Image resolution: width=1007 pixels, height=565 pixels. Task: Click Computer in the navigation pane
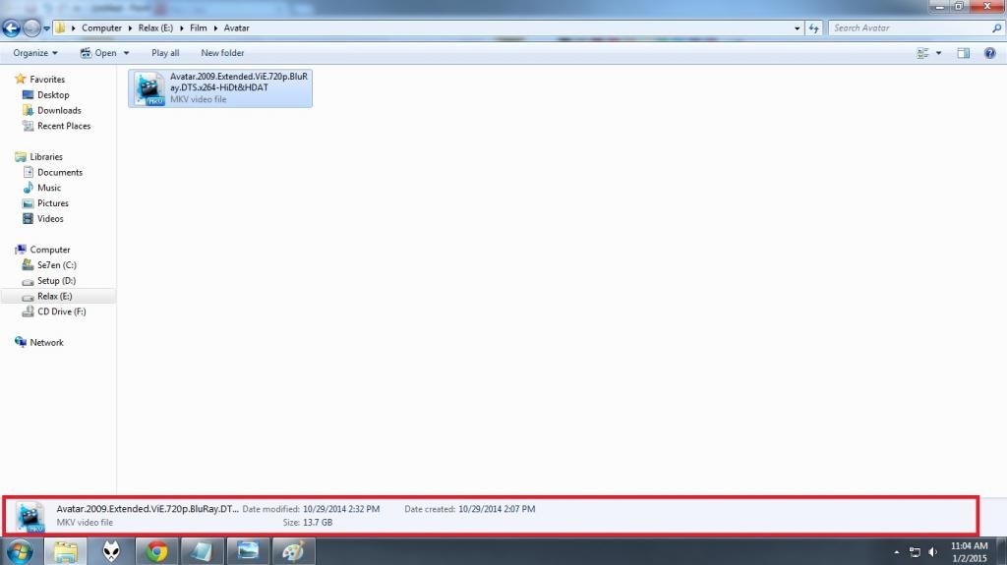tap(50, 250)
